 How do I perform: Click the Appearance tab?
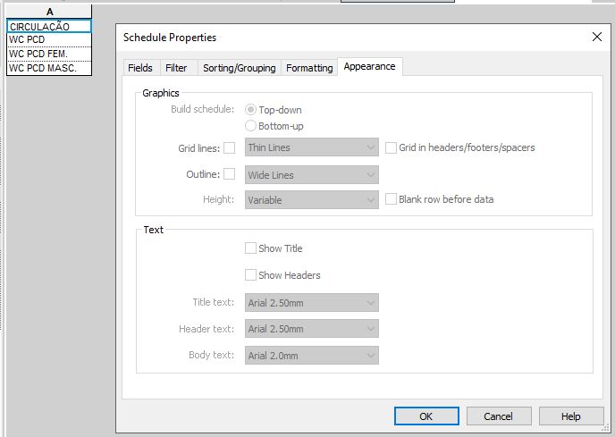[369, 66]
